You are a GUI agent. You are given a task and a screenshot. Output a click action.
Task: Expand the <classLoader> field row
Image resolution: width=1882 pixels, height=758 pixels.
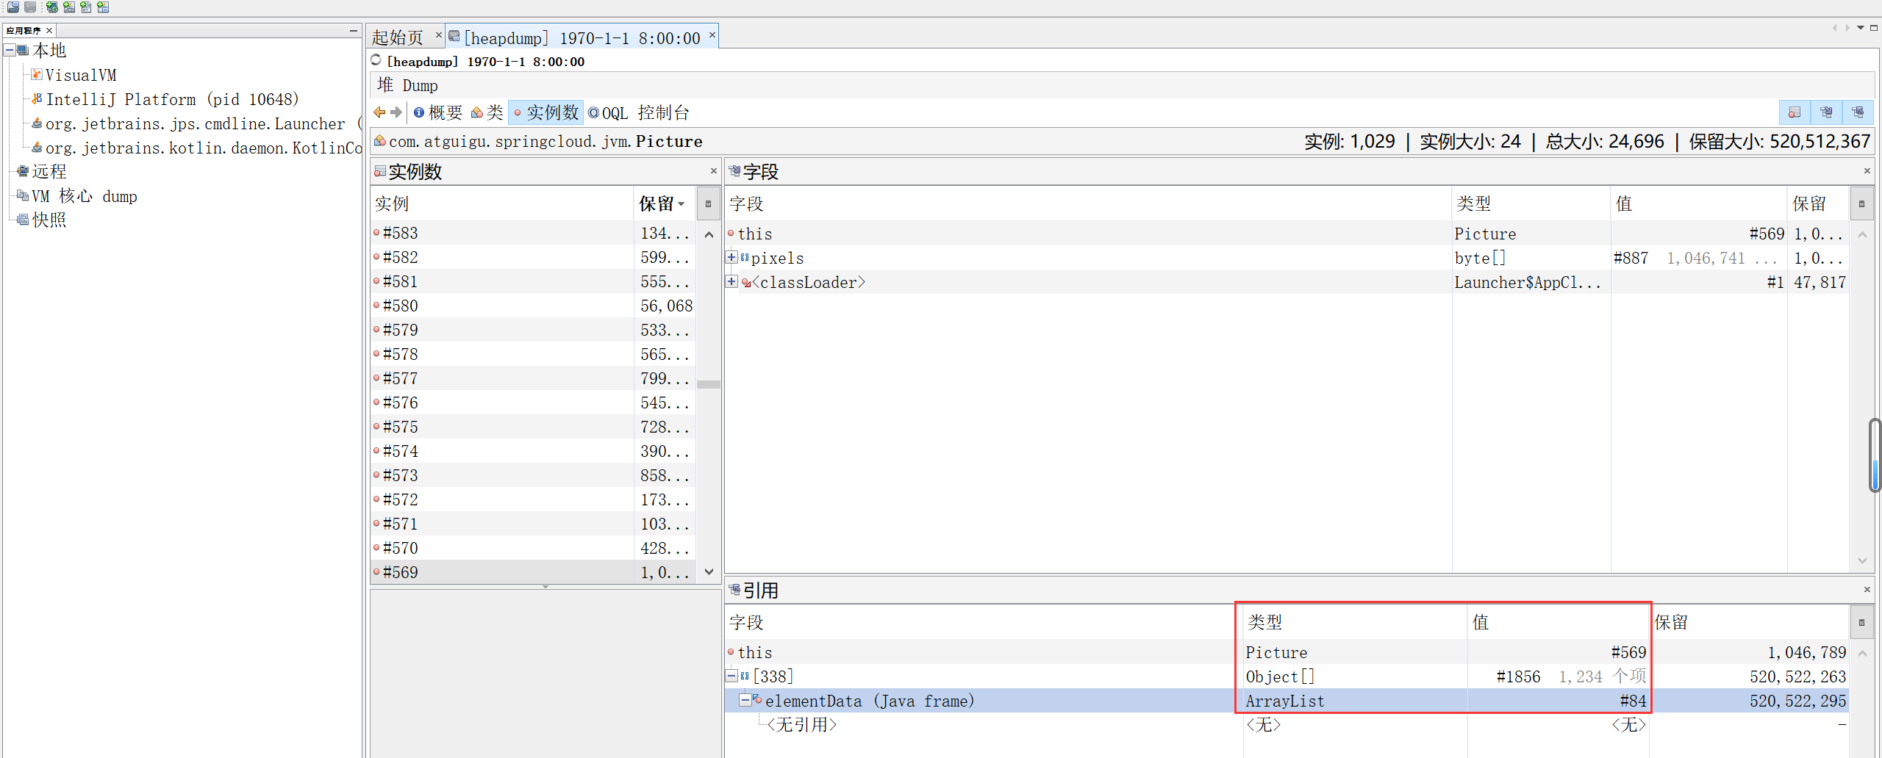[x=731, y=281]
